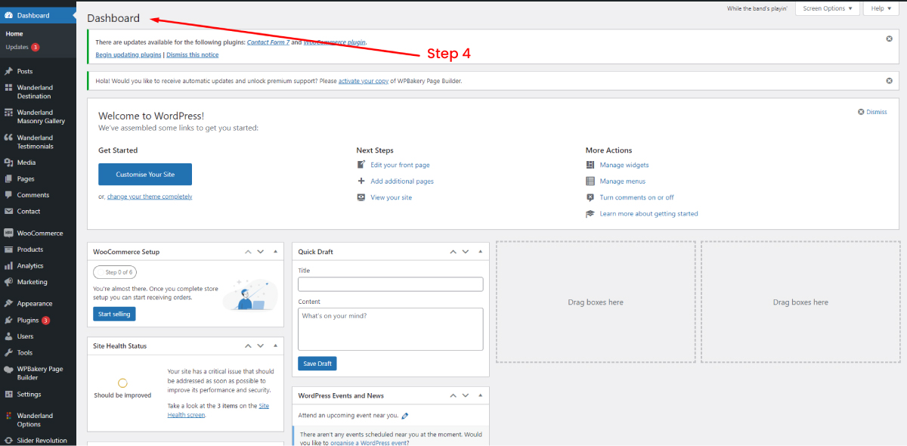Click the Customise Your Site button
The width and height of the screenshot is (907, 446).
(145, 175)
